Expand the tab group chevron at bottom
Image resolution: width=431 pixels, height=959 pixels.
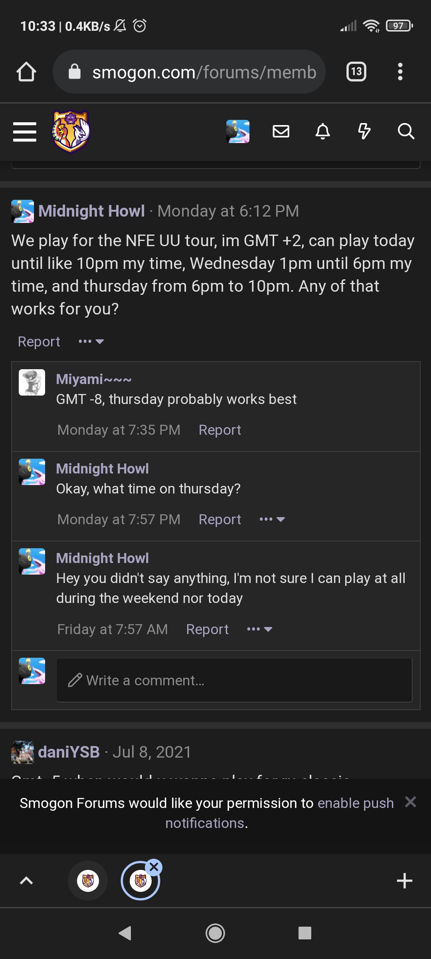tap(26, 880)
